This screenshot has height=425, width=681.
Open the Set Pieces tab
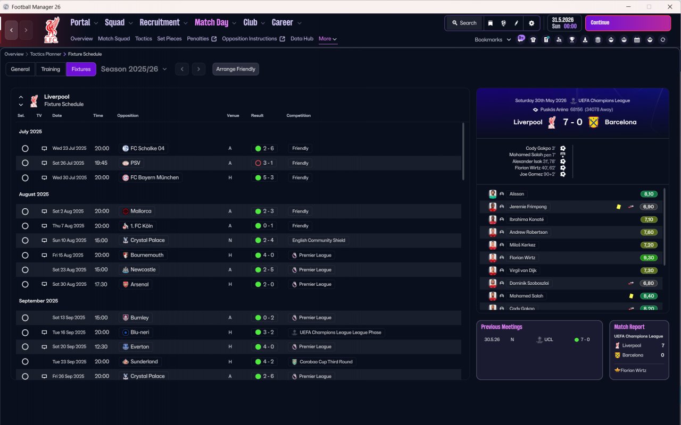tap(169, 39)
